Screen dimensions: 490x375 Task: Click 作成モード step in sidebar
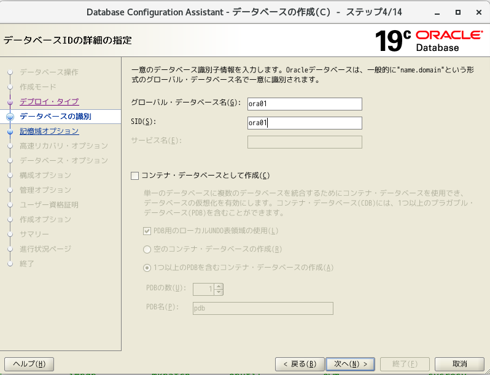[38, 87]
